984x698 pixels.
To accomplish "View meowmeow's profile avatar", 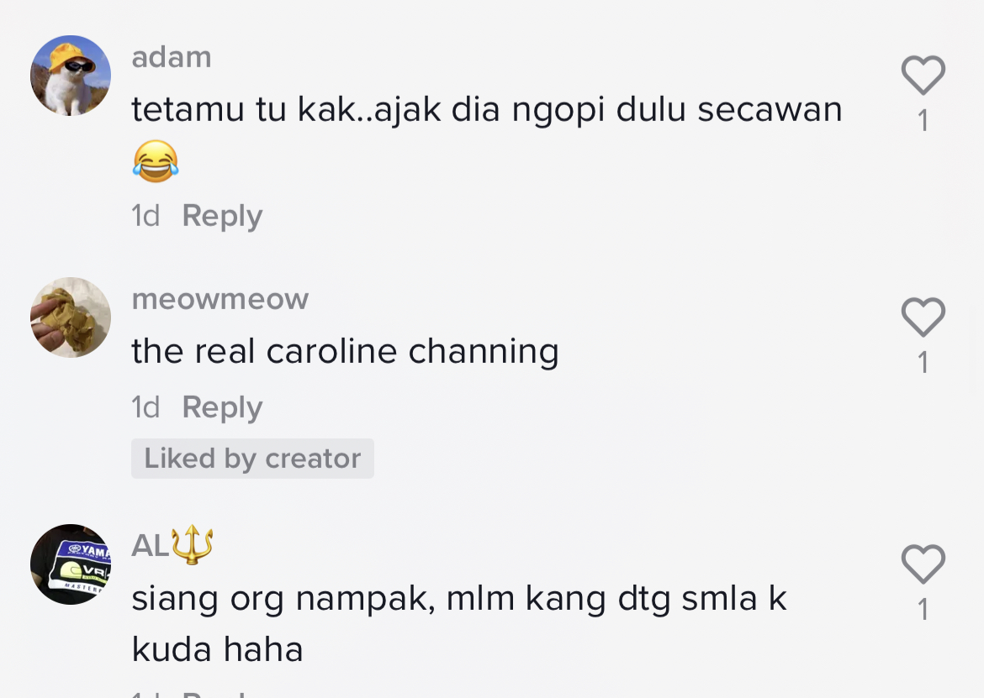I will 71,318.
